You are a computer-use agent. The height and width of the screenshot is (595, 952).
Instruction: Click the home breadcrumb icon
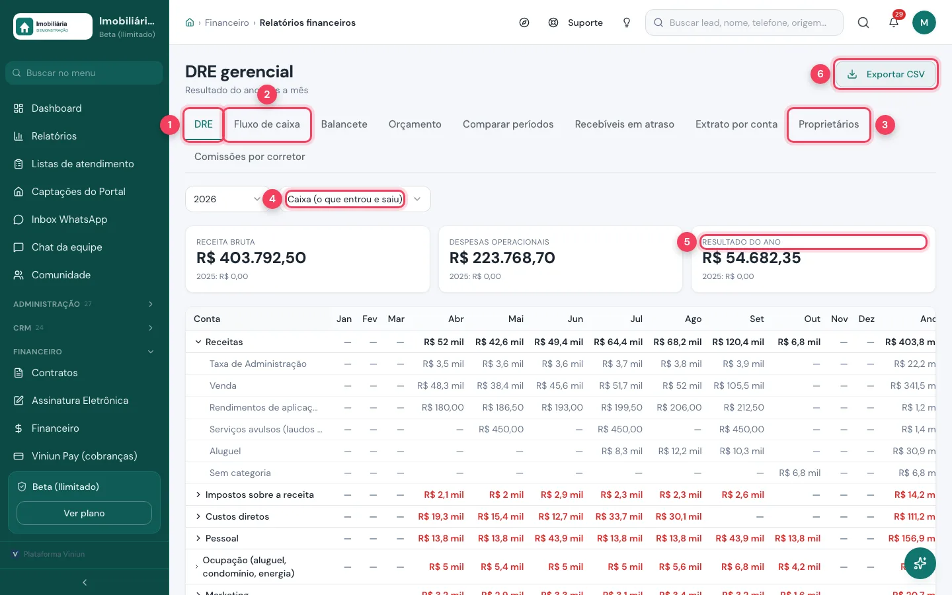[x=190, y=22]
